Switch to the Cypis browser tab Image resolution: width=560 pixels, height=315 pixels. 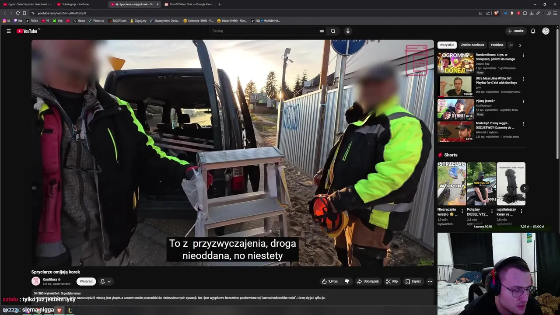click(26, 4)
